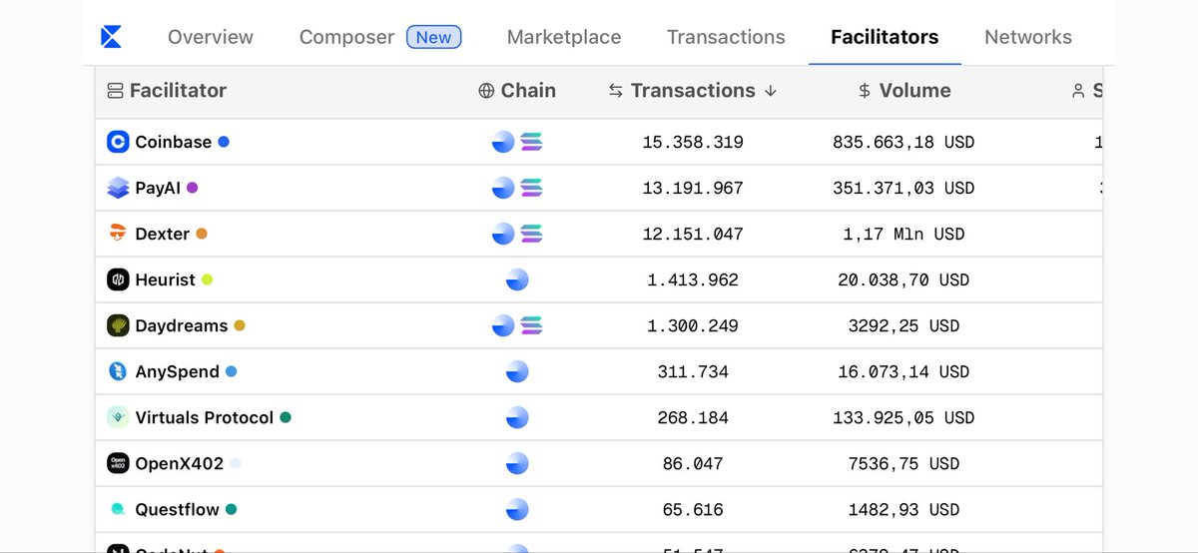Click the 7536,75 USD volume value
The height and width of the screenshot is (553, 1198).
pyautogui.click(x=903, y=463)
